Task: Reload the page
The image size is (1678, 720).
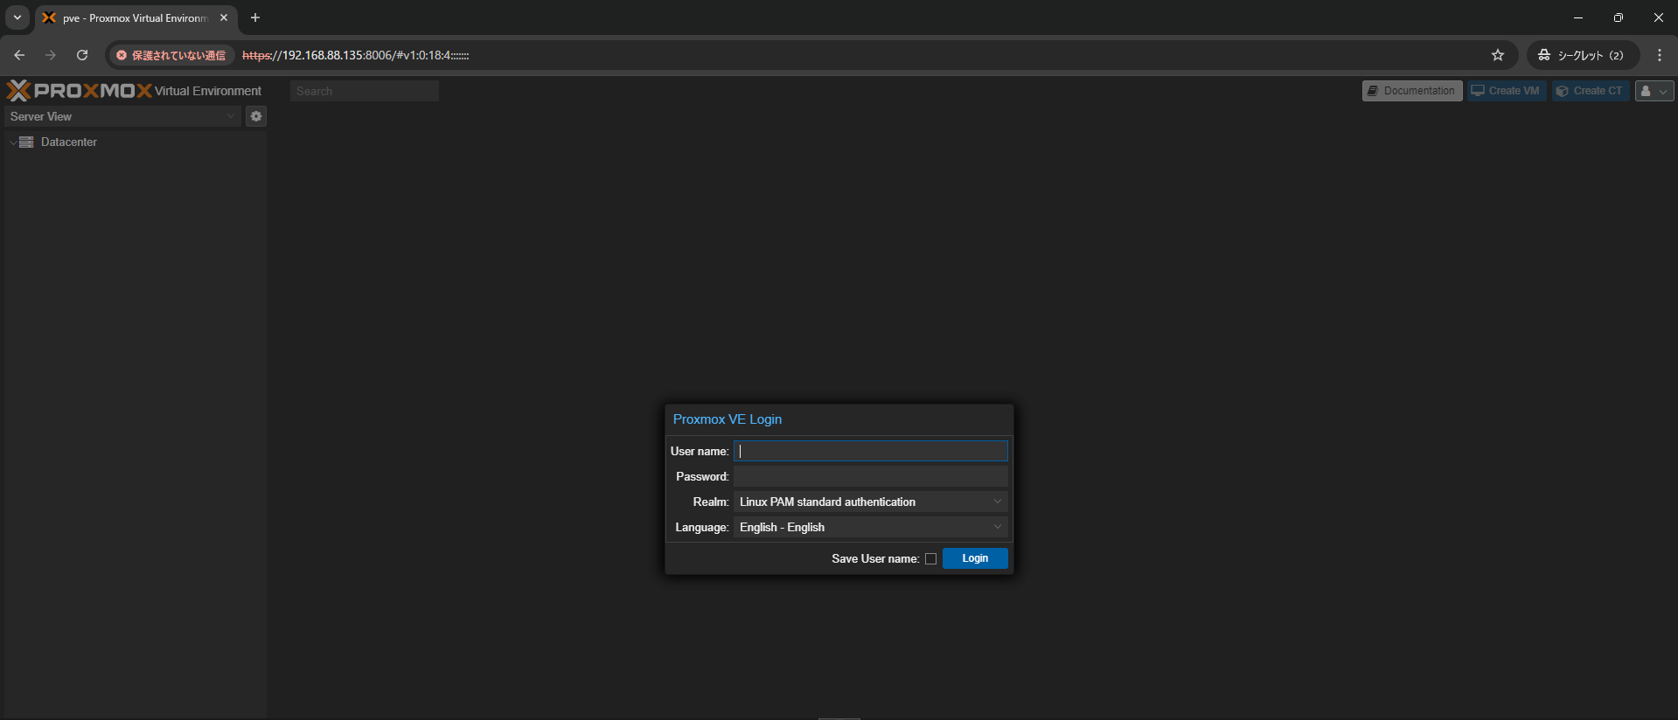Action: [x=82, y=55]
